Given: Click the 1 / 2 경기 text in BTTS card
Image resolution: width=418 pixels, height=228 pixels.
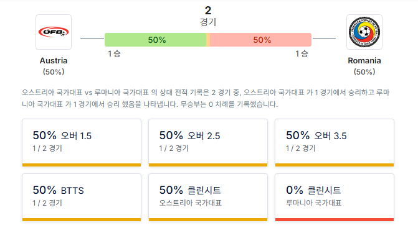Looking at the screenshot, I should coord(47,203).
